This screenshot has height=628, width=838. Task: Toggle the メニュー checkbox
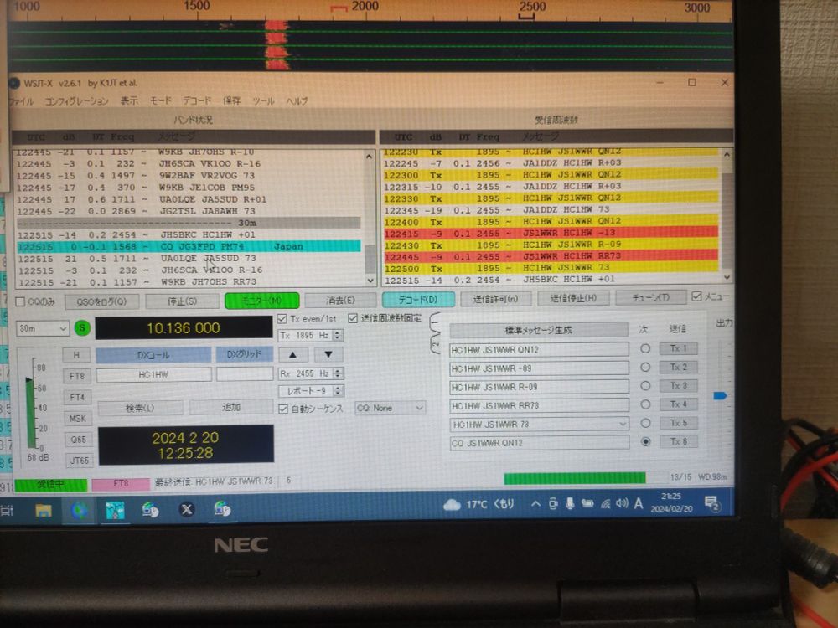point(696,296)
